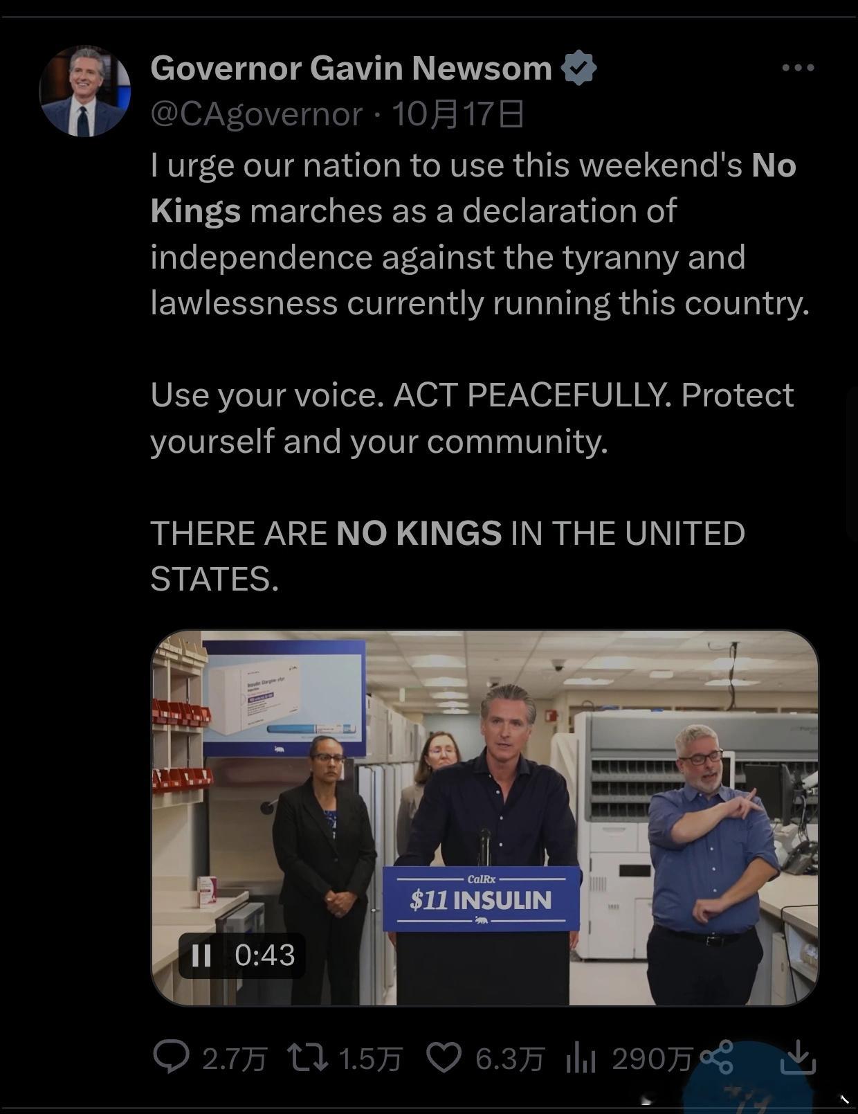Click the Governor Gavin Newsom display name
Viewport: 858px width, 1114px height.
[x=351, y=68]
